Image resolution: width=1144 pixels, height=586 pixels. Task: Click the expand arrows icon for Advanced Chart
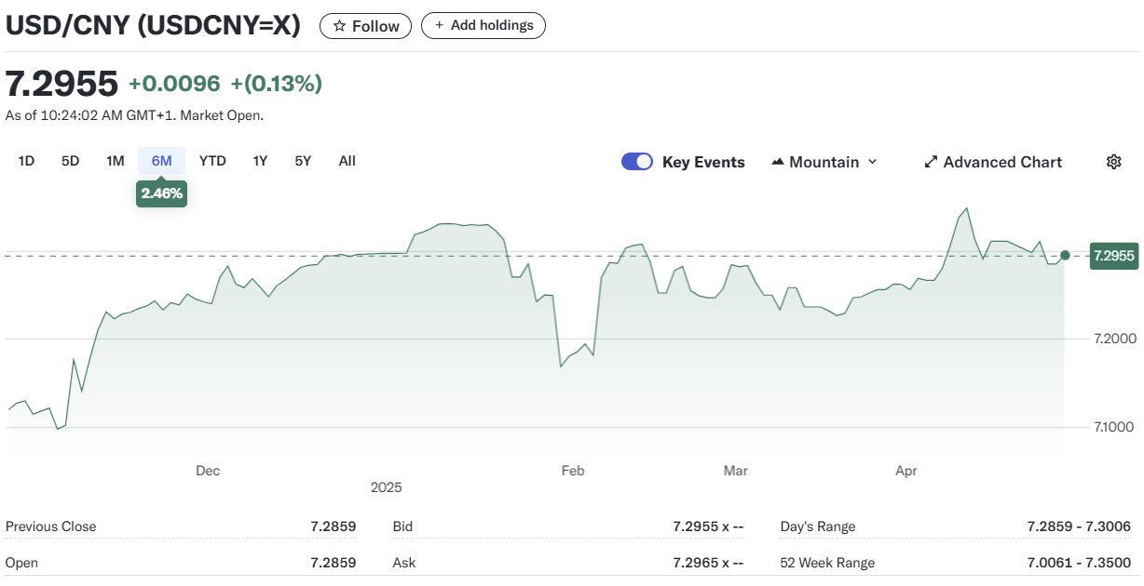[x=930, y=162]
